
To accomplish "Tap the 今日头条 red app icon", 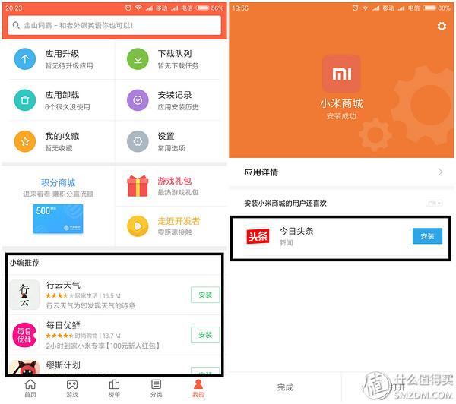I will pyautogui.click(x=258, y=236).
